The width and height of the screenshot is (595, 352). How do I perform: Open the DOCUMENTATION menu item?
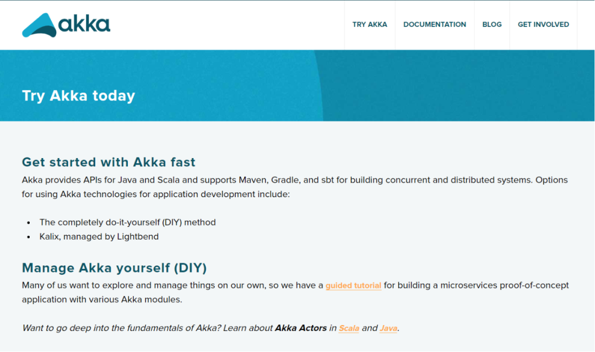pos(435,25)
